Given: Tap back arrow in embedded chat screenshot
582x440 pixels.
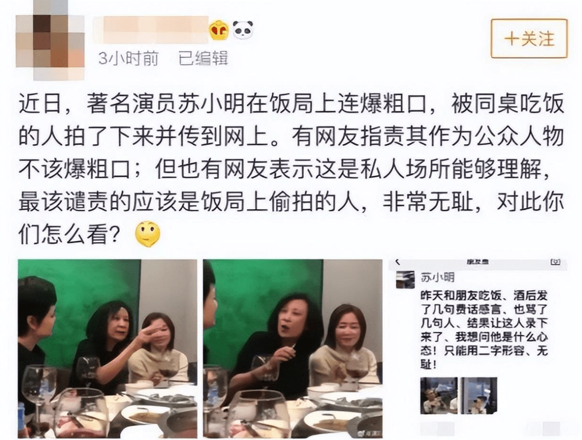Looking at the screenshot, I should [397, 262].
